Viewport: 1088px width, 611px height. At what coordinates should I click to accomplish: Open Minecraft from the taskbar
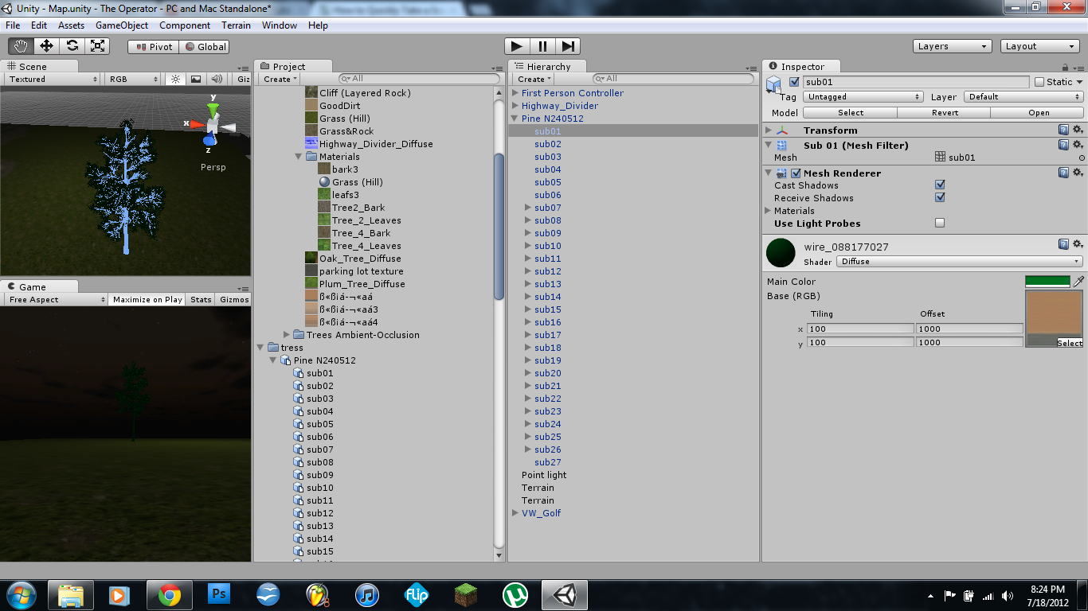(466, 595)
